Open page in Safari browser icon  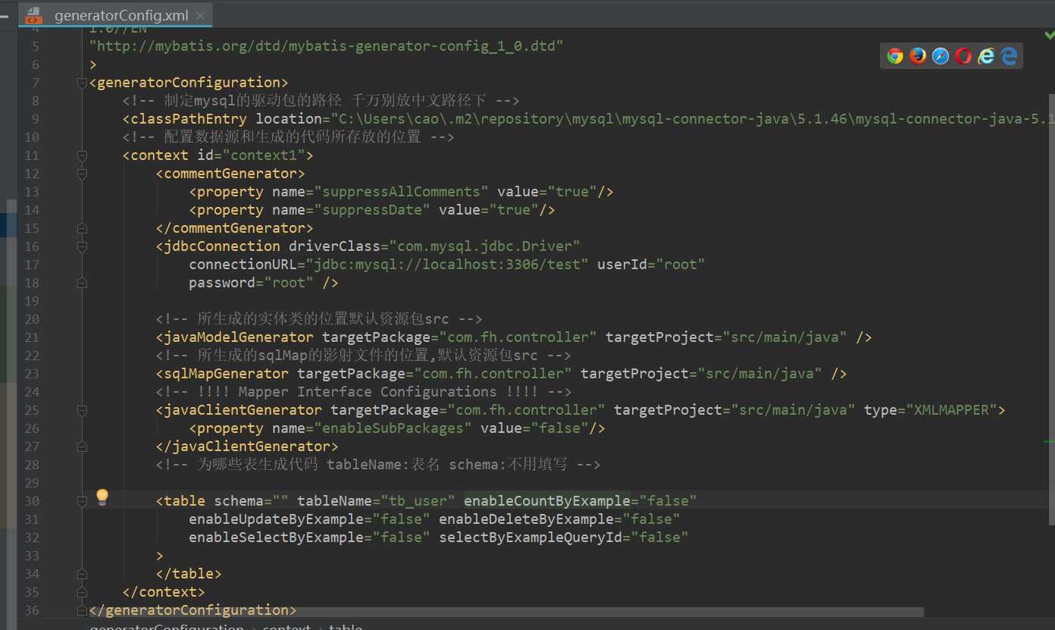point(941,56)
